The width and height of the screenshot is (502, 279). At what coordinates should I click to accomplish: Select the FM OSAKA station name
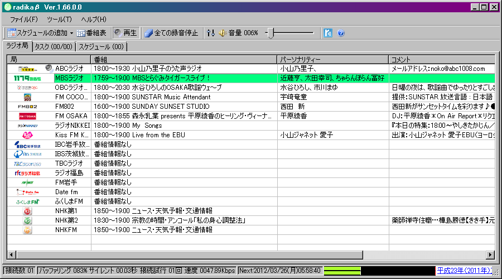click(x=71, y=116)
